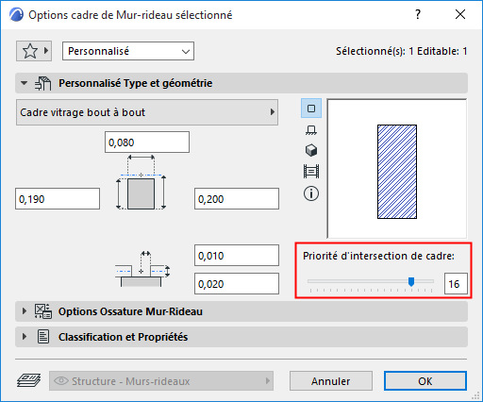This screenshot has width=483, height=402.
Task: Click the help question mark button
Action: click(418, 14)
